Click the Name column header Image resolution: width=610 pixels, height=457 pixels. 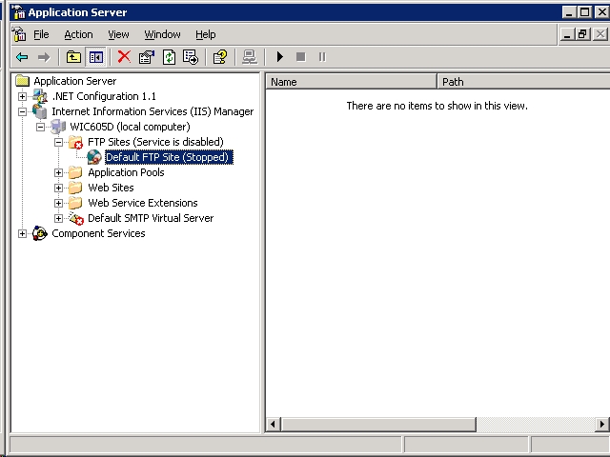pyautogui.click(x=350, y=82)
